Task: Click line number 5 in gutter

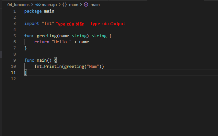Action: (15, 36)
